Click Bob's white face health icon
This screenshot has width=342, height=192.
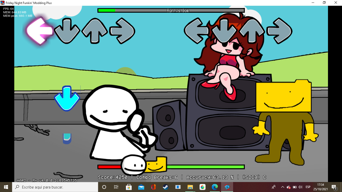coord(133,165)
